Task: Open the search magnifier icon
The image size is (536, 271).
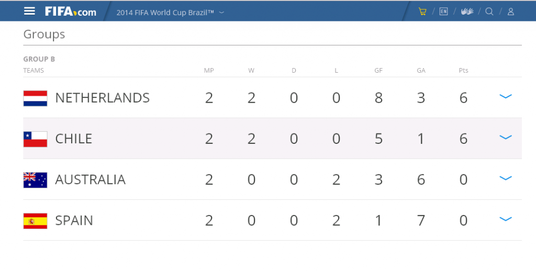Action: point(489,12)
